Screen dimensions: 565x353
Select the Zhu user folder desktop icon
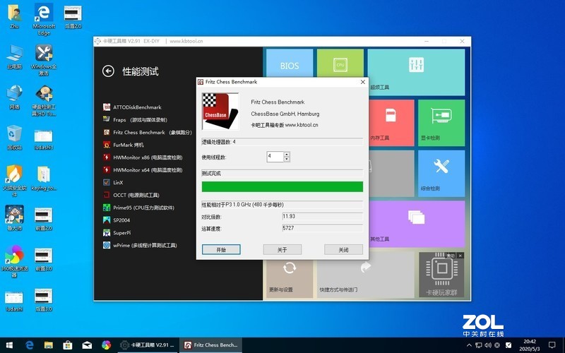tap(14, 16)
